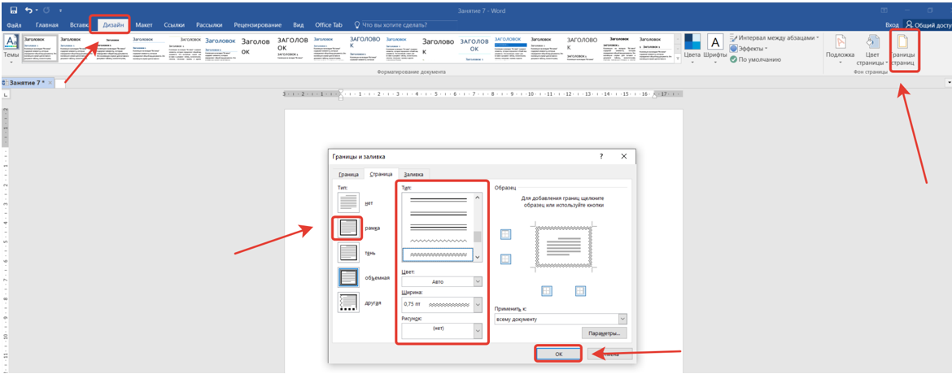
Task: Close the Границы и заливка dialog
Action: pos(623,156)
